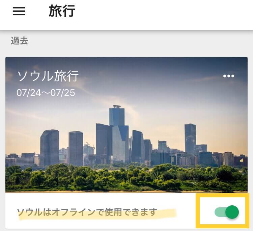
Task: Toggle offline download for ソウル
Action: pos(227,212)
